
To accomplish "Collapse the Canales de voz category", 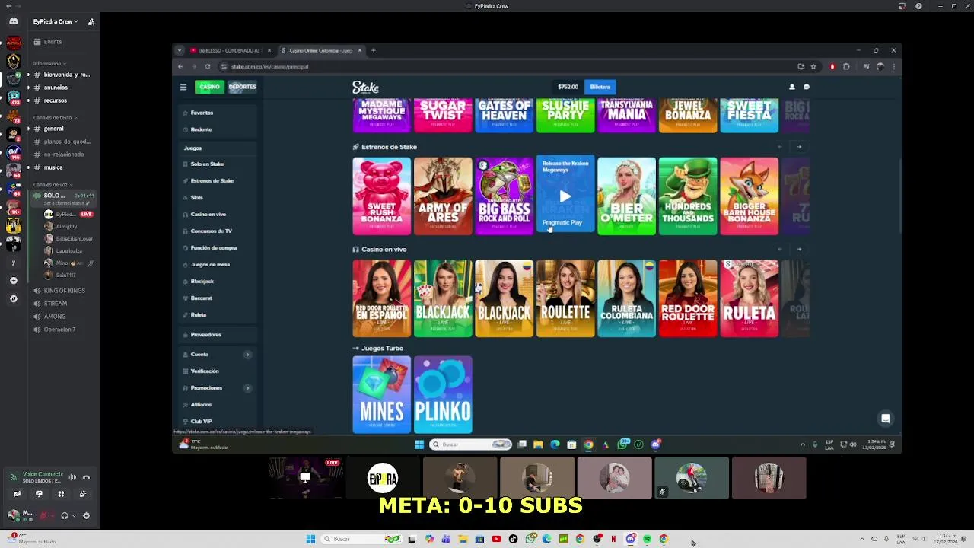I will click(x=52, y=185).
